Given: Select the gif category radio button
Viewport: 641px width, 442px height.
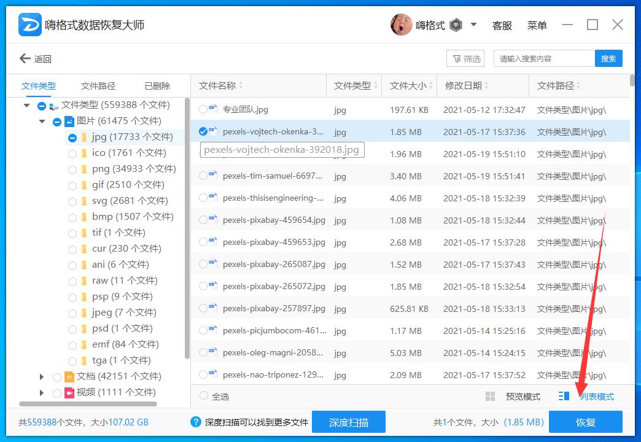Looking at the screenshot, I should click(72, 185).
